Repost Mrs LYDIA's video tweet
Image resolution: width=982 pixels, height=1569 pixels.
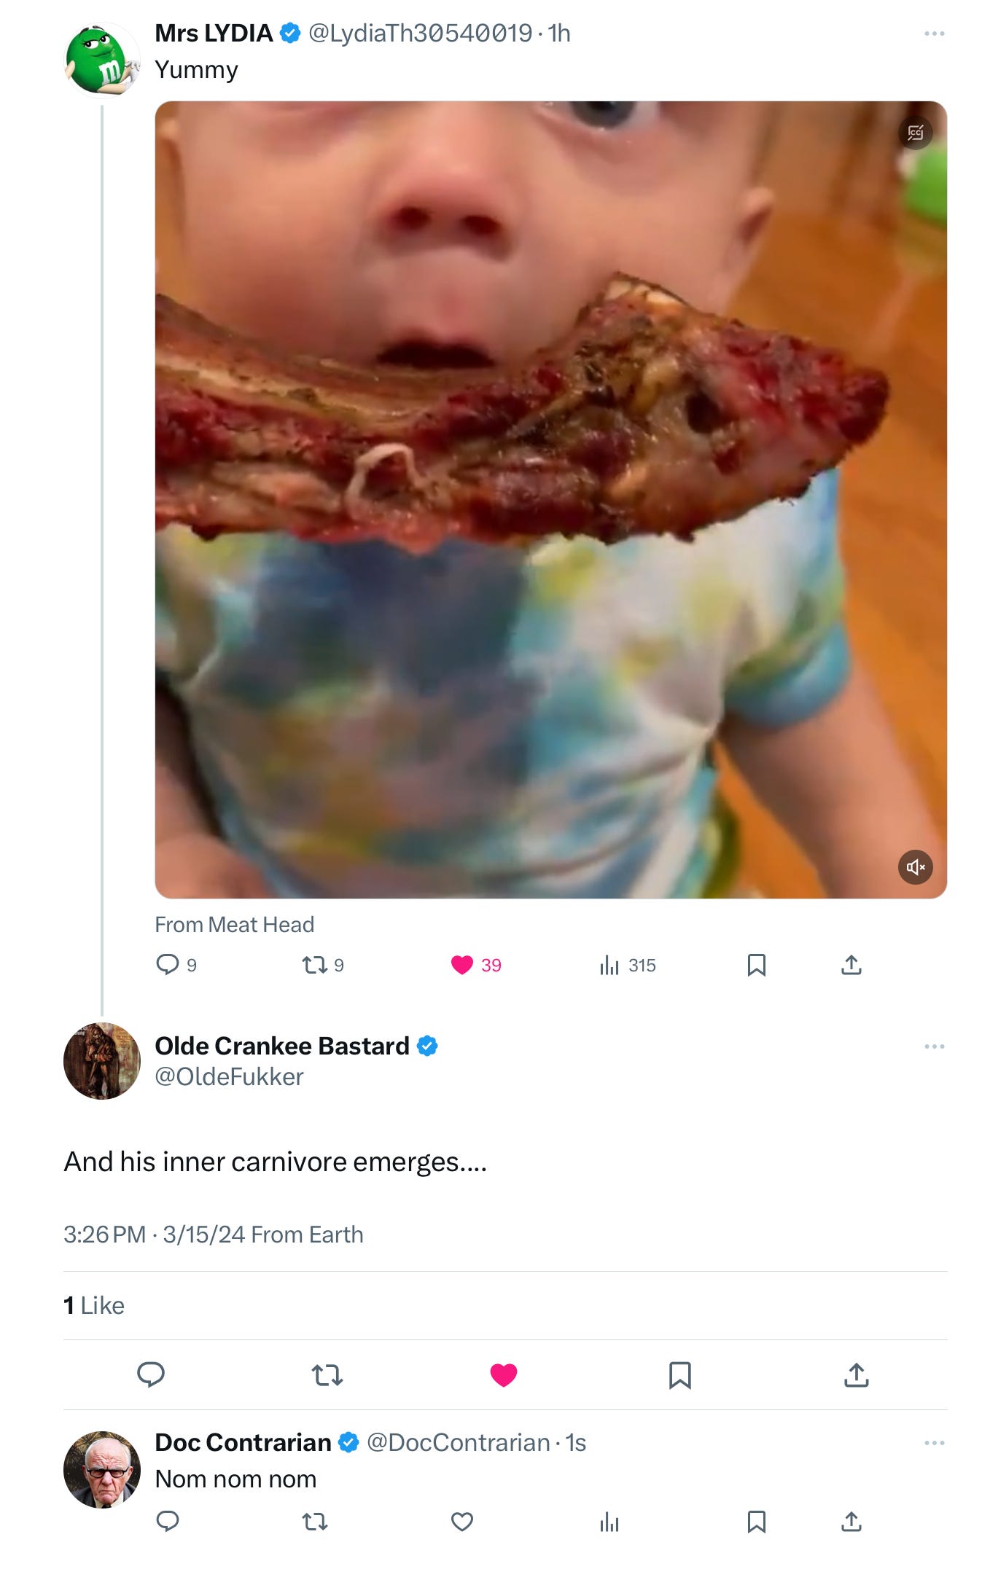[x=315, y=964]
